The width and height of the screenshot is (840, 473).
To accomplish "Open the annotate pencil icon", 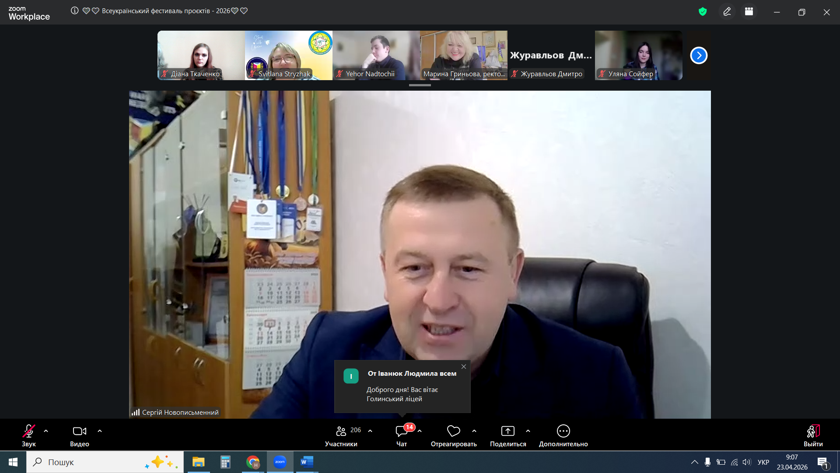I will pos(727,12).
